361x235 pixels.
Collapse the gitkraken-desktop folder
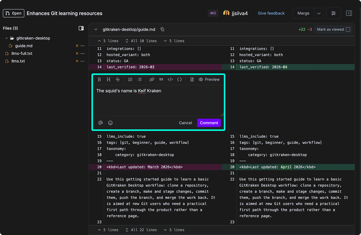[7, 38]
